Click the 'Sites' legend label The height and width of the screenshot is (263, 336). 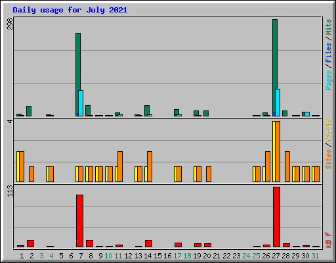328,159
